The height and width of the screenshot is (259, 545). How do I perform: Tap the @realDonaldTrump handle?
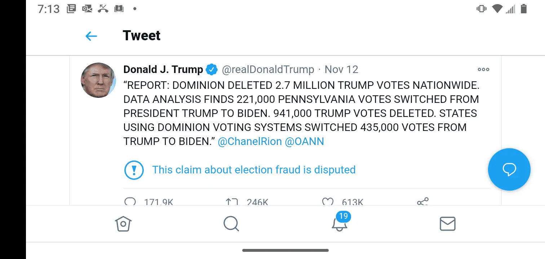point(268,69)
